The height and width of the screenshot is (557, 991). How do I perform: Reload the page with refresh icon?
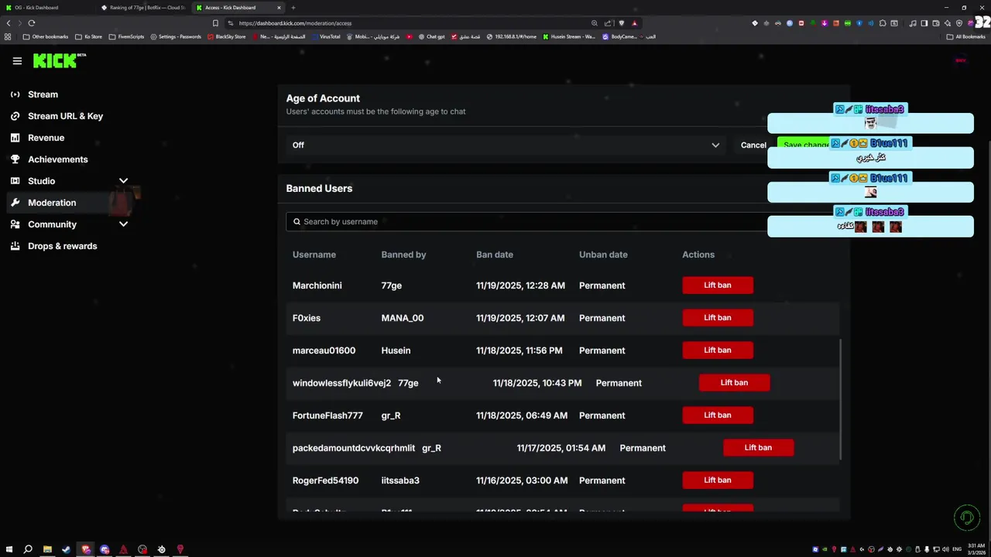31,23
